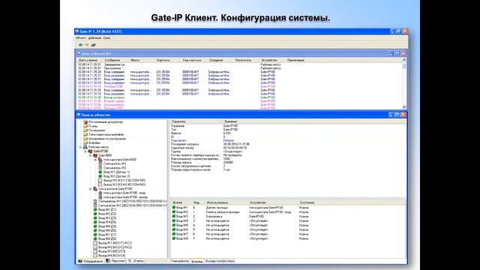Click Считыватель №1 icon under Gate-4000

tap(100, 163)
